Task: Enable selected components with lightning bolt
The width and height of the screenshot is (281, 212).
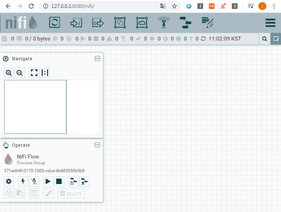Action: (x=23, y=181)
